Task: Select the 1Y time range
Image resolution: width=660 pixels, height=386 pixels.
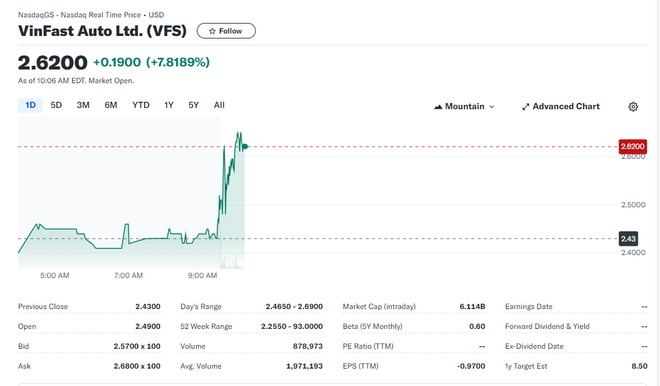Action: [169, 105]
